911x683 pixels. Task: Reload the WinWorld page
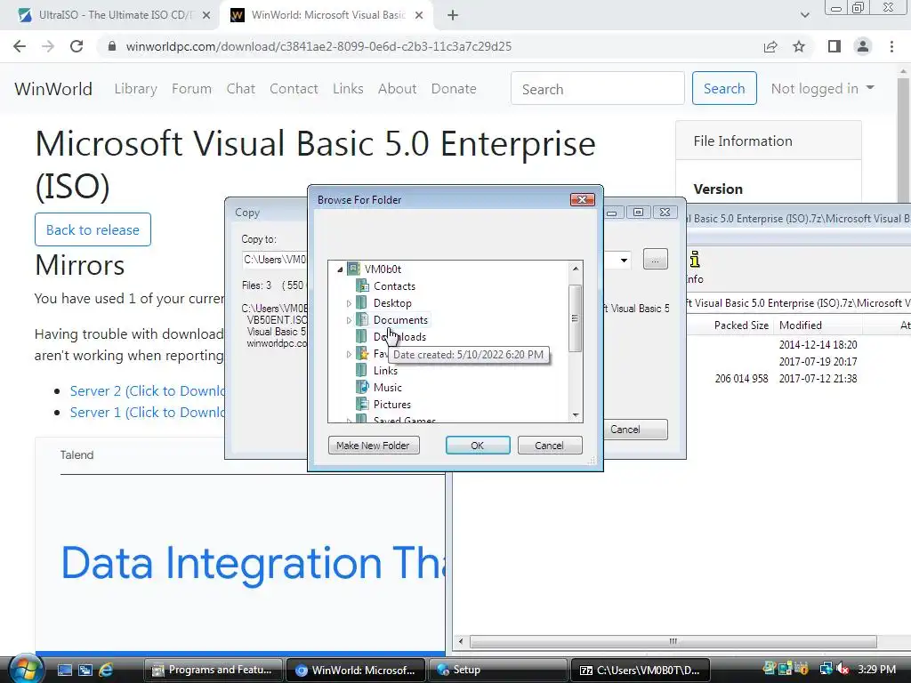[x=77, y=46]
